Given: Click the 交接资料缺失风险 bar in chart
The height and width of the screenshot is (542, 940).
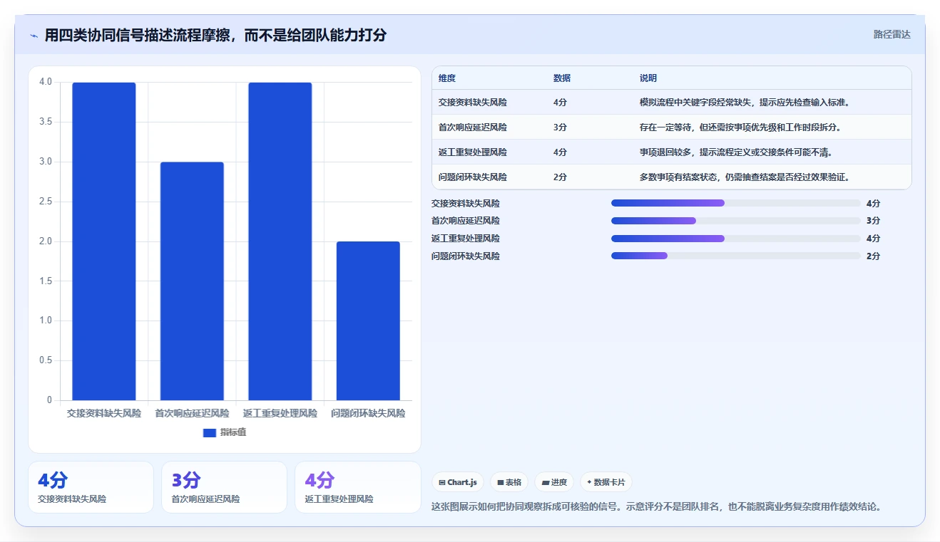Looking at the screenshot, I should [104, 241].
